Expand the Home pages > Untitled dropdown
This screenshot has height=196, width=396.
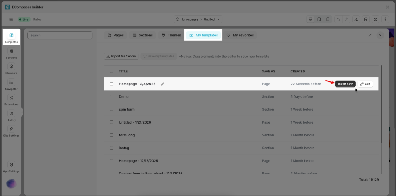(198, 19)
